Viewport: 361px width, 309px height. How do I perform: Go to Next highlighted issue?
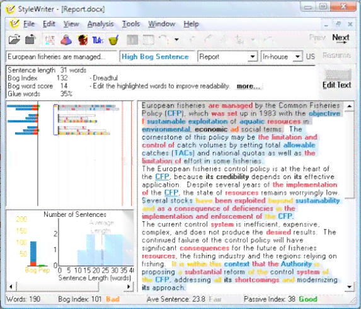tap(341, 38)
